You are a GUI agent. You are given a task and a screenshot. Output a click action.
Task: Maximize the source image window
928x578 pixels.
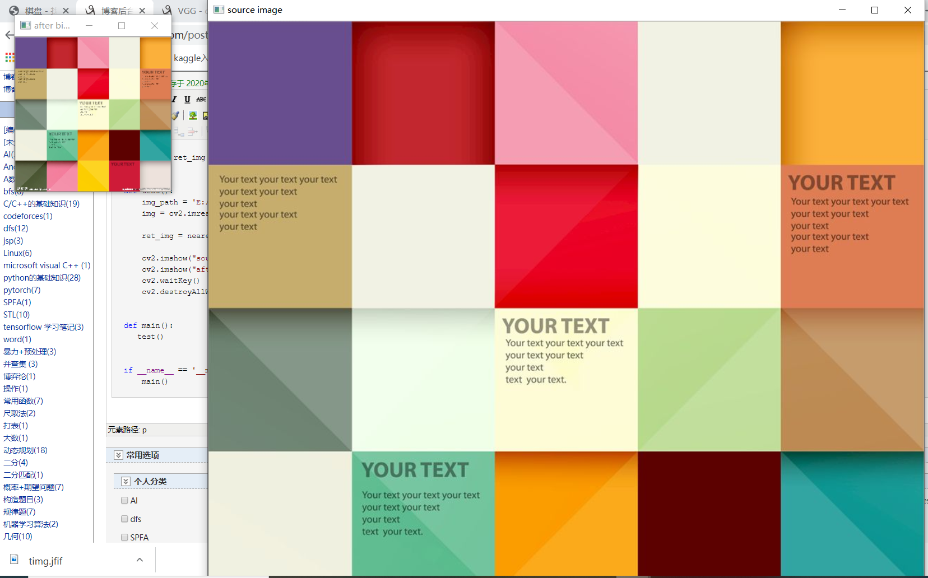[x=875, y=10]
